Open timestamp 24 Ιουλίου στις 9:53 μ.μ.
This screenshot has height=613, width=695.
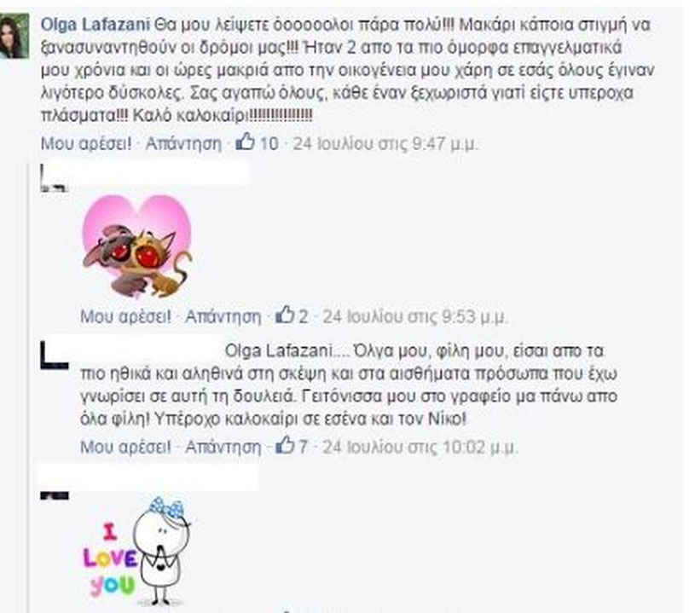[415, 316]
